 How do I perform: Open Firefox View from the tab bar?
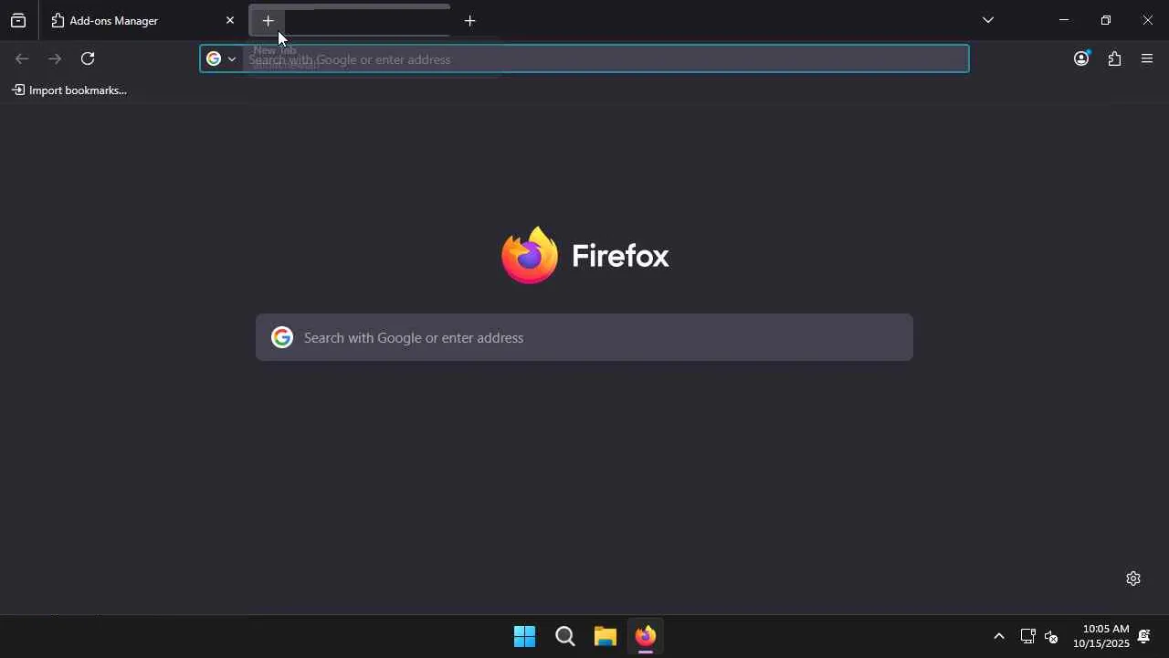pyautogui.click(x=18, y=20)
